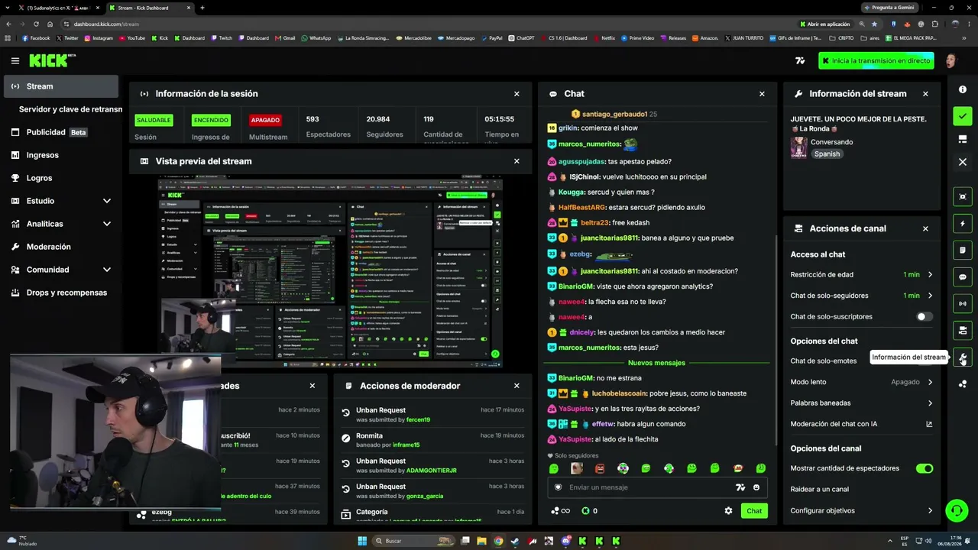The height and width of the screenshot is (550, 978).
Task: Click the Spanish language tag
Action: pyautogui.click(x=827, y=154)
